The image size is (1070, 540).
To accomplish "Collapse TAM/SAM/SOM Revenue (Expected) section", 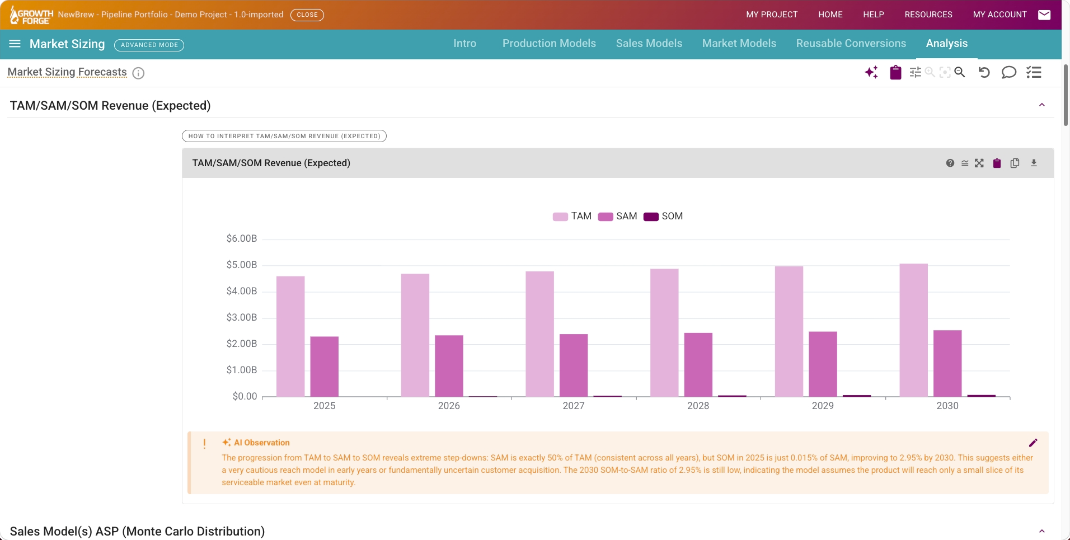I will tap(1042, 105).
